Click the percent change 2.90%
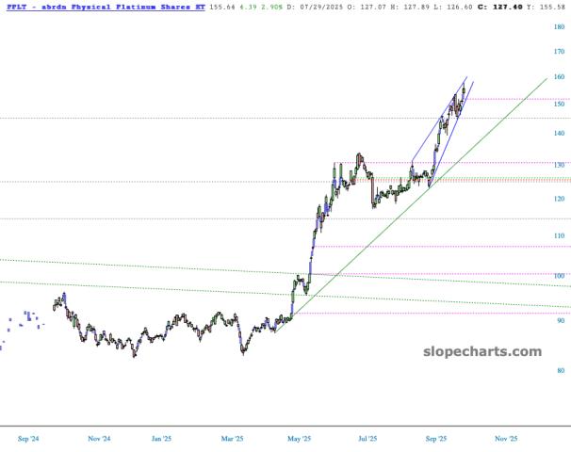The width and height of the screenshot is (571, 452). click(271, 7)
